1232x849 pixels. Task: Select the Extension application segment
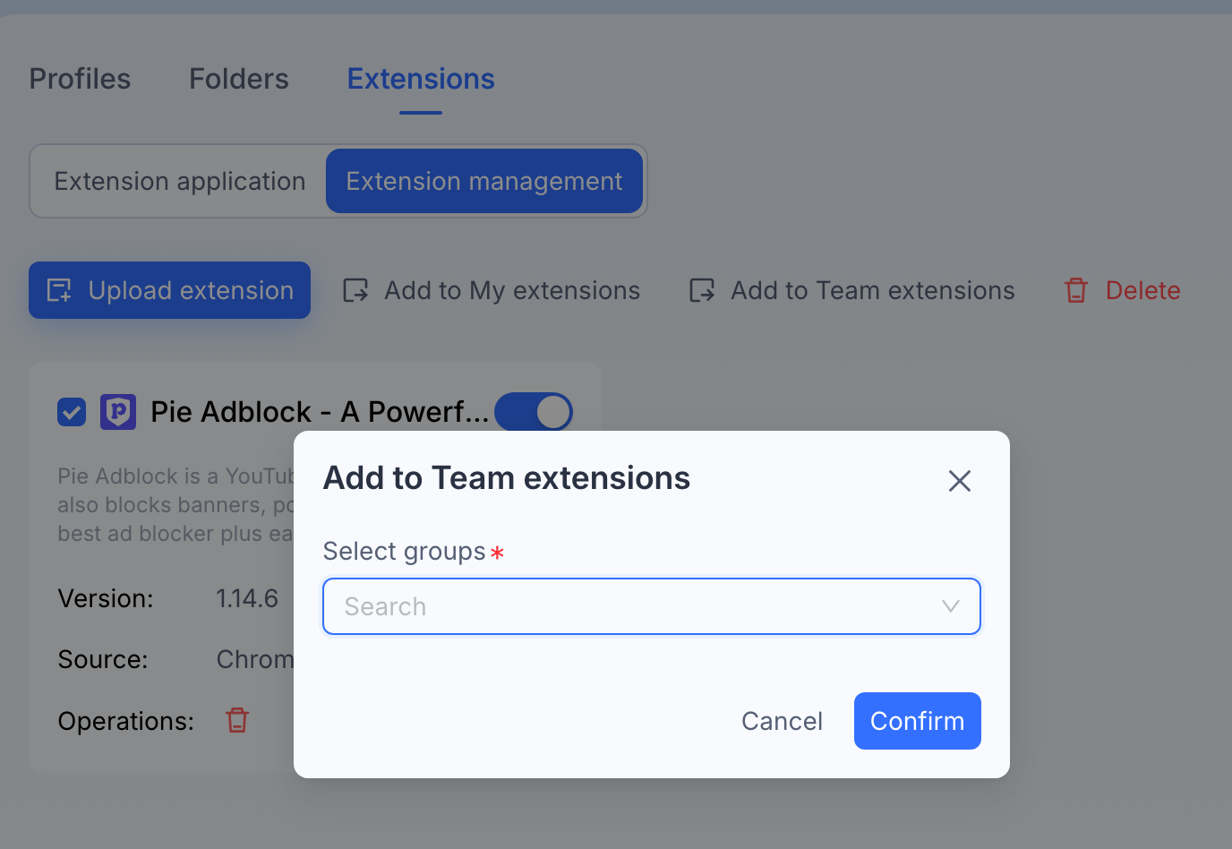point(180,181)
